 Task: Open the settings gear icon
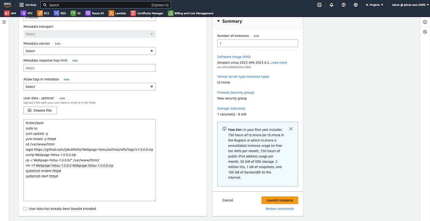tap(356, 5)
